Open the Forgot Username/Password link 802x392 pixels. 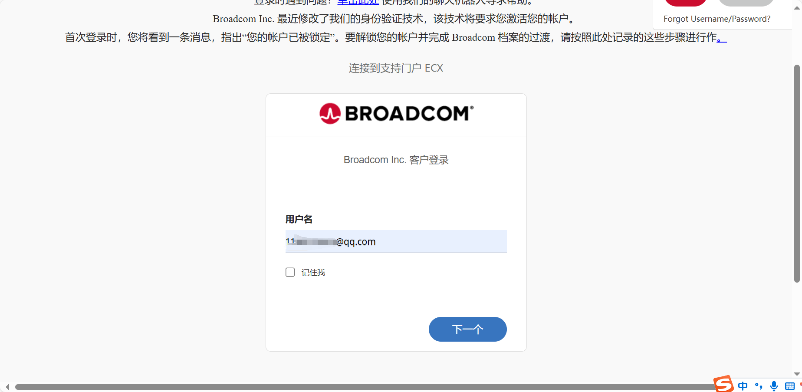(717, 19)
